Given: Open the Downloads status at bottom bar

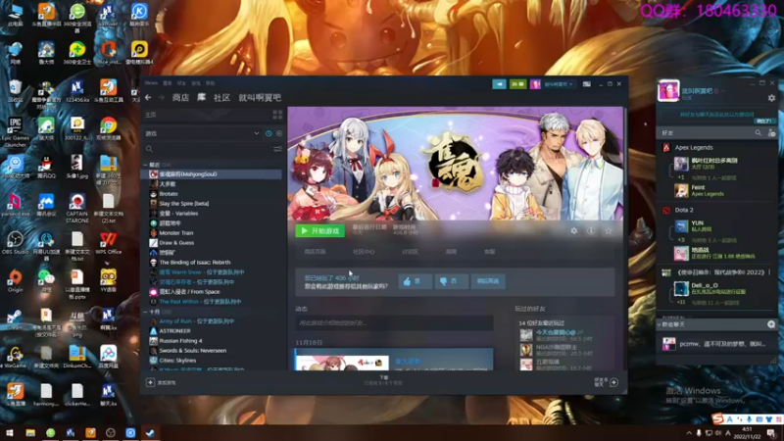Looking at the screenshot, I should pyautogui.click(x=383, y=380).
